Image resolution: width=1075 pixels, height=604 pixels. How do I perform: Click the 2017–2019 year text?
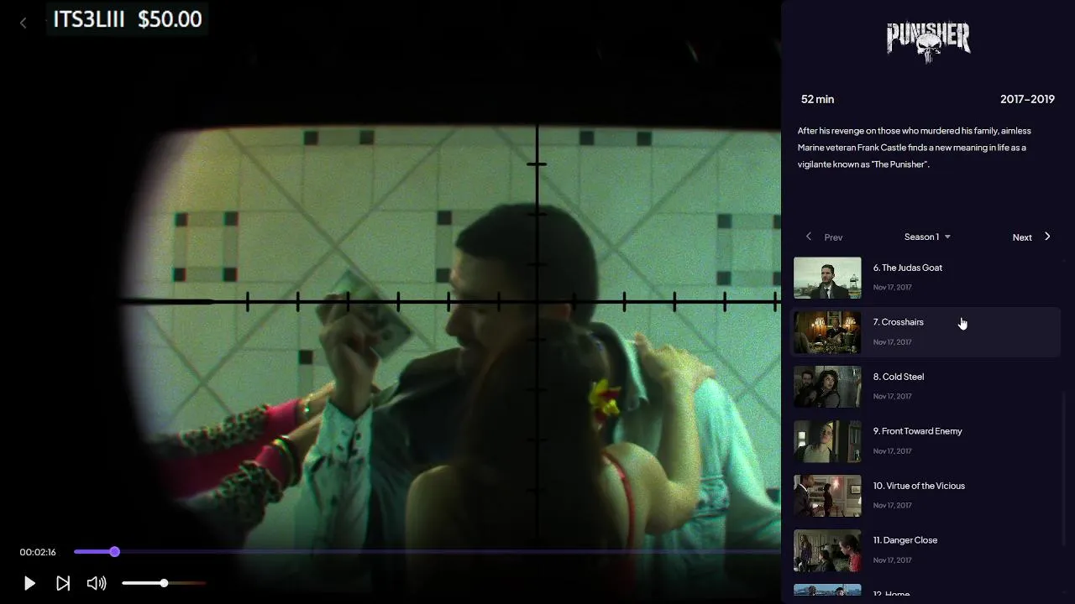pos(1027,99)
